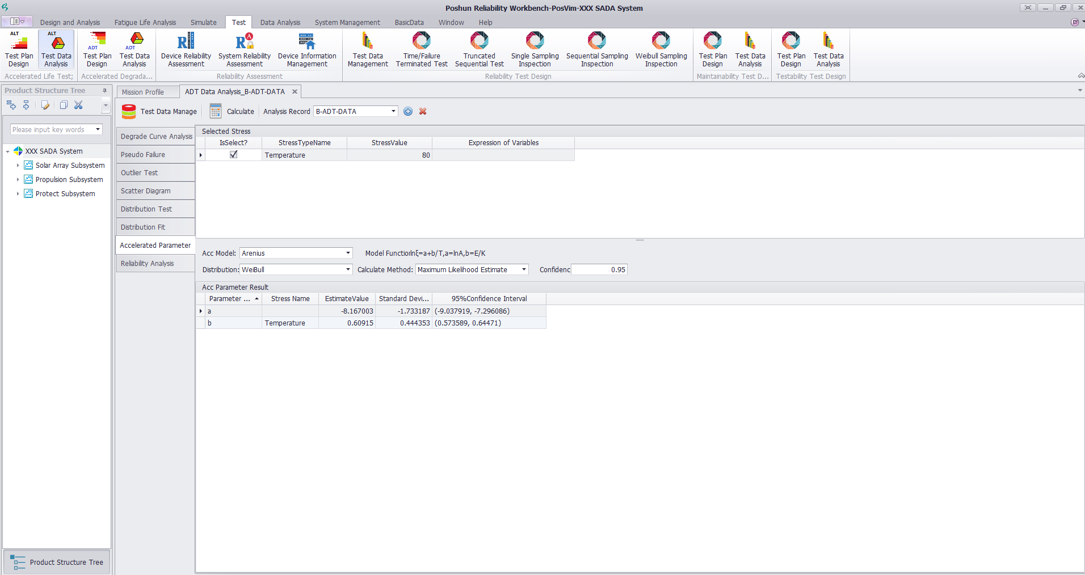Select Truncated Sequential Test
Screen dimensions: 1085x575
tap(479, 49)
